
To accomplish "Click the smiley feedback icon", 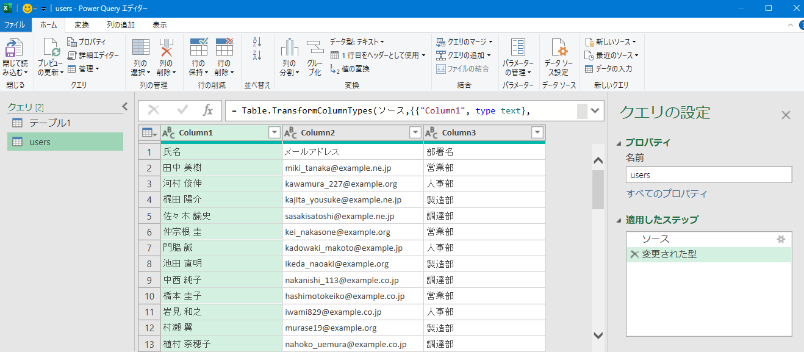I will pyautogui.click(x=27, y=9).
